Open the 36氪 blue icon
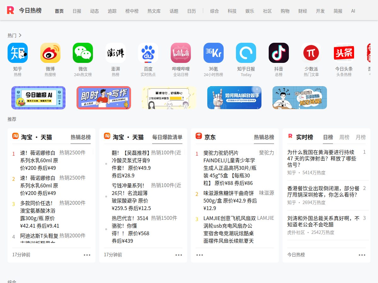This screenshot has height=283, width=378. [x=214, y=53]
